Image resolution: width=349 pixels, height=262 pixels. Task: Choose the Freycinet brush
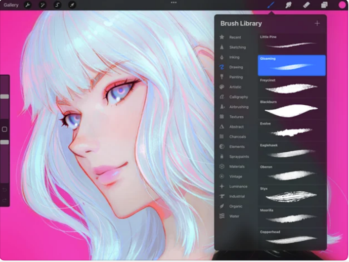point(292,87)
